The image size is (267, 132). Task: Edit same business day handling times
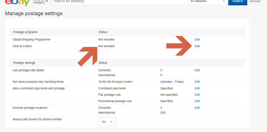click(197, 82)
